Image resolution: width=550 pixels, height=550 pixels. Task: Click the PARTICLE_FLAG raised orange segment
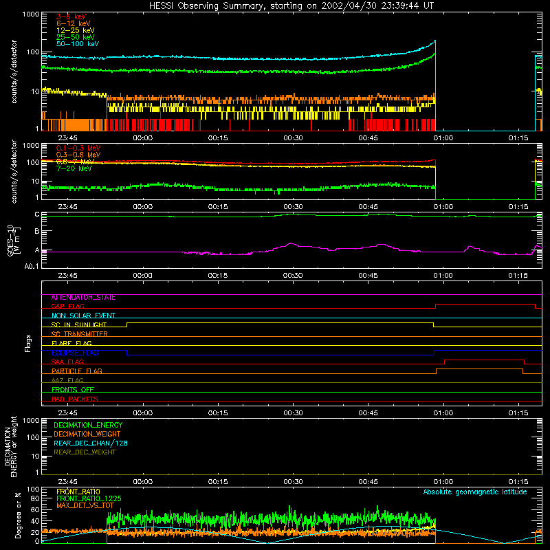click(x=479, y=369)
